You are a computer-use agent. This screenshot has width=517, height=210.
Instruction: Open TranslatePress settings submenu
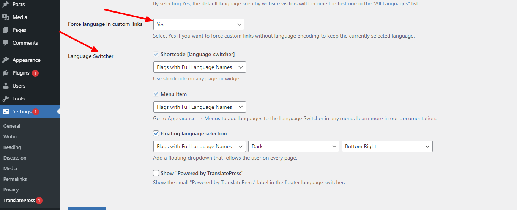click(19, 200)
